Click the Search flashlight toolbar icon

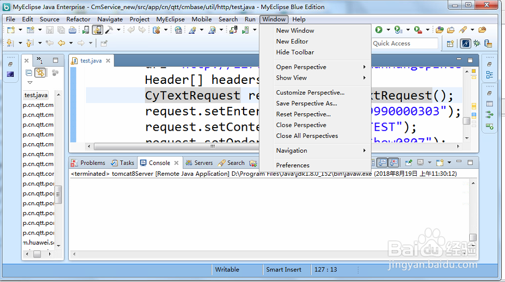coord(463,30)
